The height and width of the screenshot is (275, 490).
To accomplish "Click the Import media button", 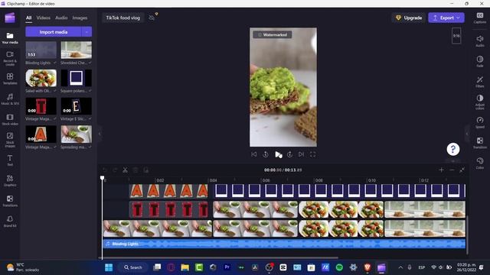I will point(54,32).
